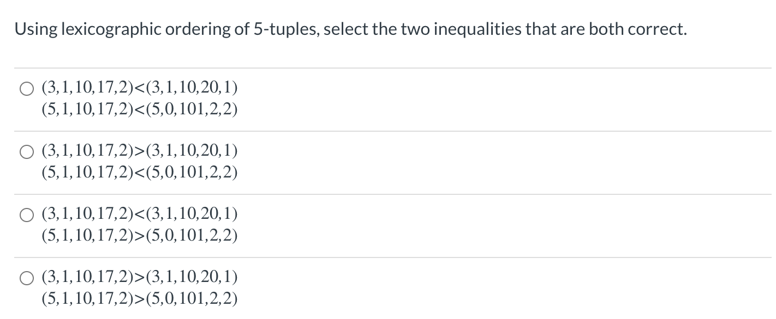This screenshot has width=776, height=319.
Task: Select the second answer option radio button
Action: pyautogui.click(x=26, y=151)
